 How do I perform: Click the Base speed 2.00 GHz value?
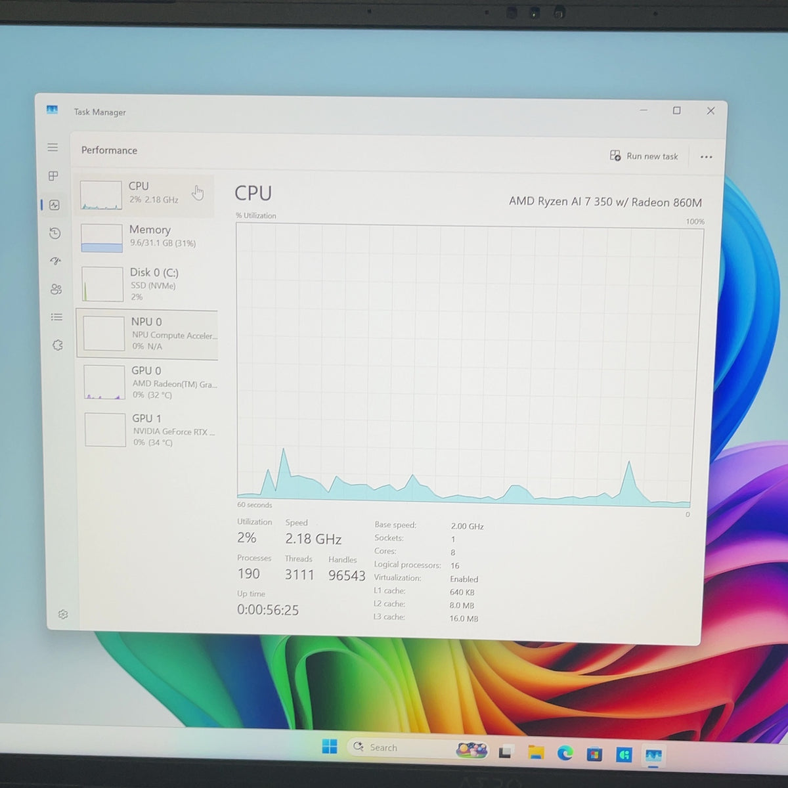tap(468, 527)
